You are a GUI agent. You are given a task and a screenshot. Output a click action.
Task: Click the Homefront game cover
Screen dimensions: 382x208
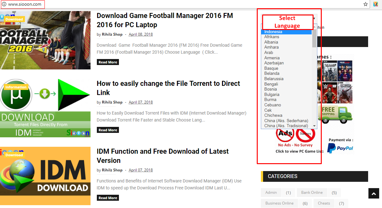345,93
